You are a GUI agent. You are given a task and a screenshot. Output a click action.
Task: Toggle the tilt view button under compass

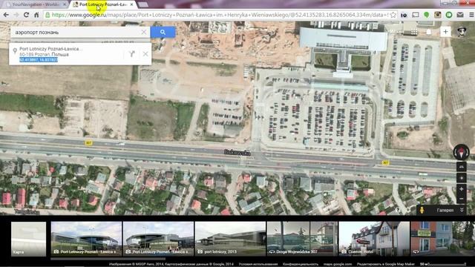click(x=462, y=166)
